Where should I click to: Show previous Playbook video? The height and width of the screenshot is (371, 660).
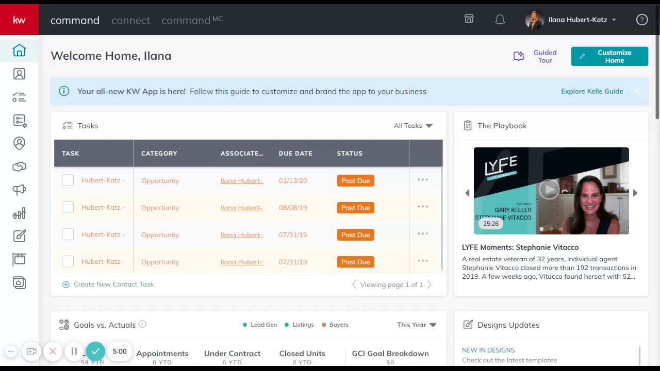[x=467, y=193]
